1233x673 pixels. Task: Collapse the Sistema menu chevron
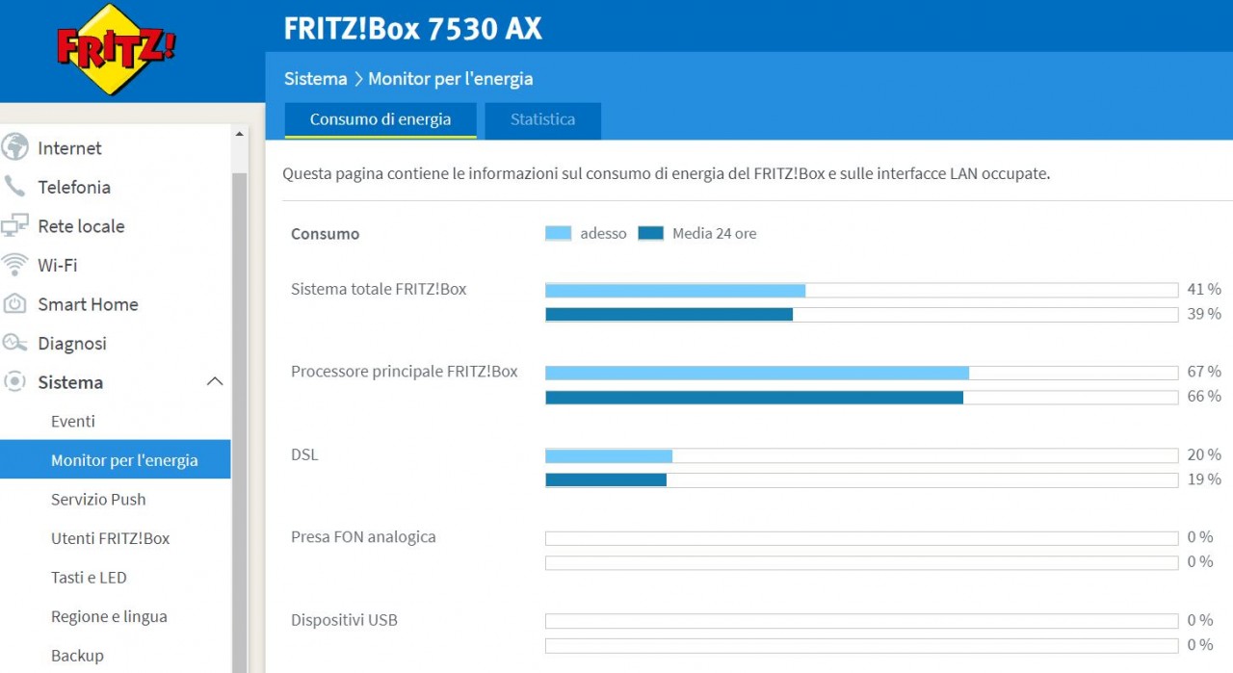(x=215, y=382)
